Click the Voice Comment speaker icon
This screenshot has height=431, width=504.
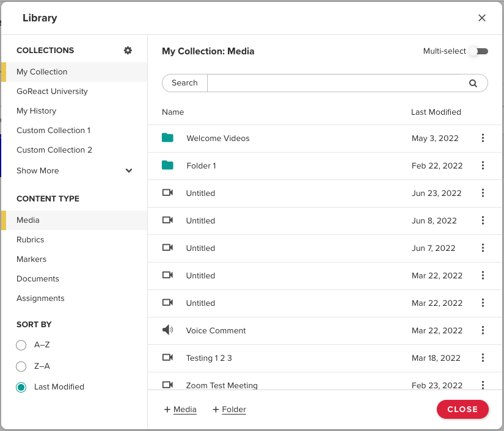point(167,330)
